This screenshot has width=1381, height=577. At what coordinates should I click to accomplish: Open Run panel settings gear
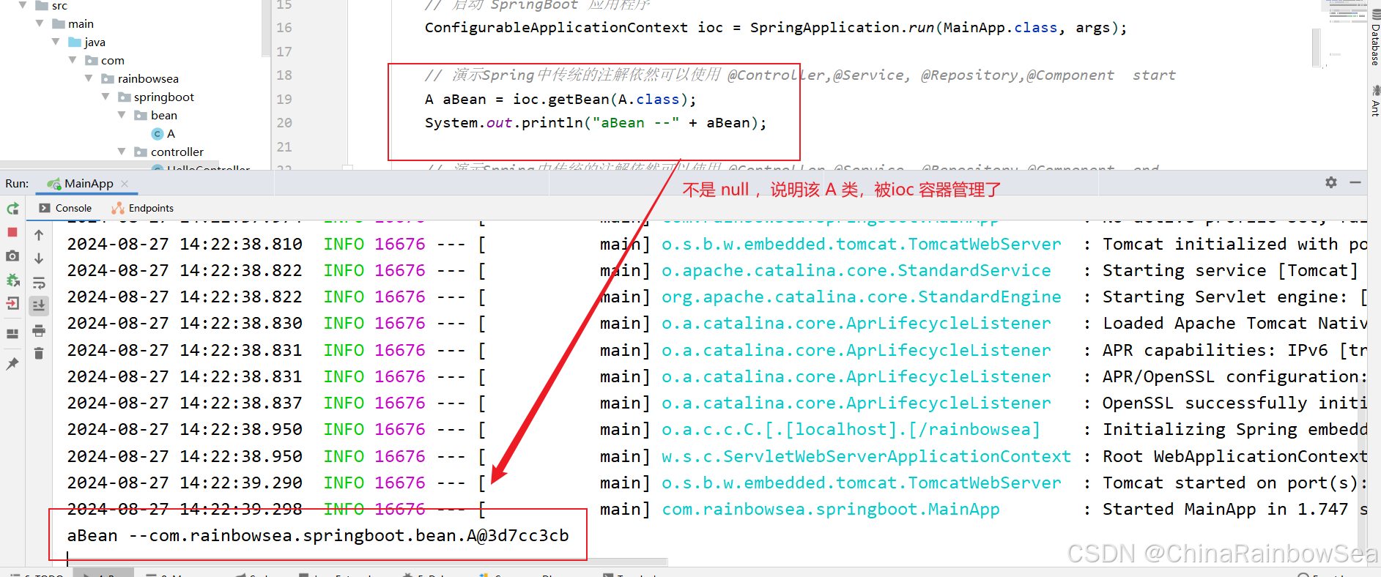[x=1331, y=182]
